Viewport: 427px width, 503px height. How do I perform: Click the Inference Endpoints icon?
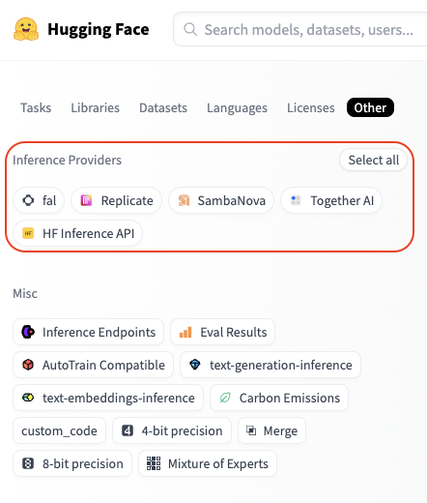tap(28, 332)
